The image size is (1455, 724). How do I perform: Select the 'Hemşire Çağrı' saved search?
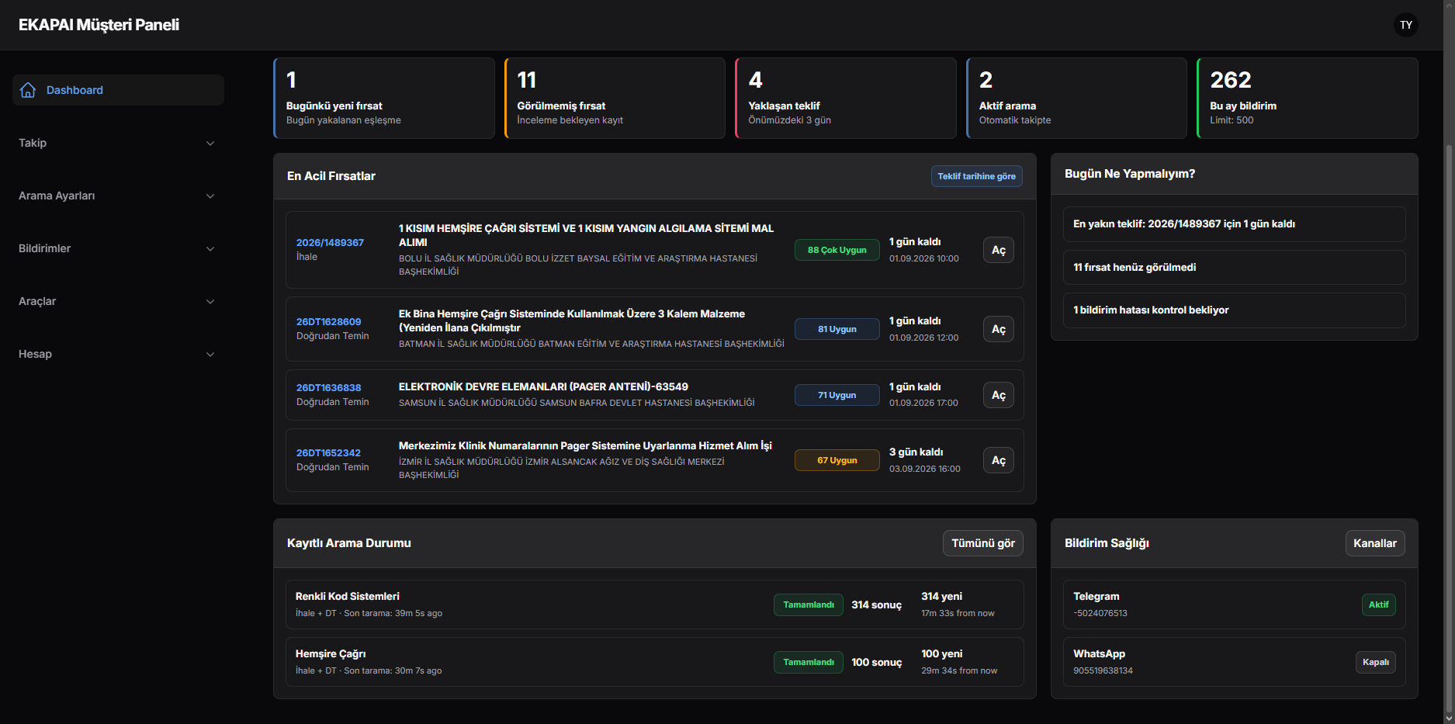(654, 662)
